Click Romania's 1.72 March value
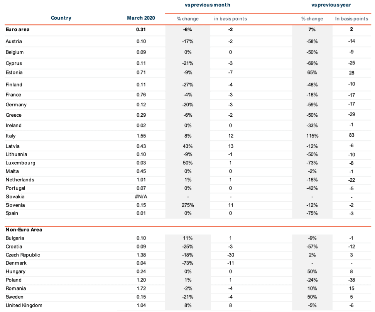 [141, 289]
